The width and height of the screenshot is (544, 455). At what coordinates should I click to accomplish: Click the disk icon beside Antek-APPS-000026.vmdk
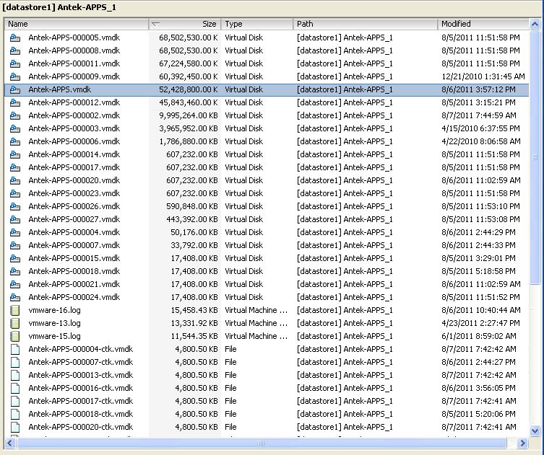point(15,206)
